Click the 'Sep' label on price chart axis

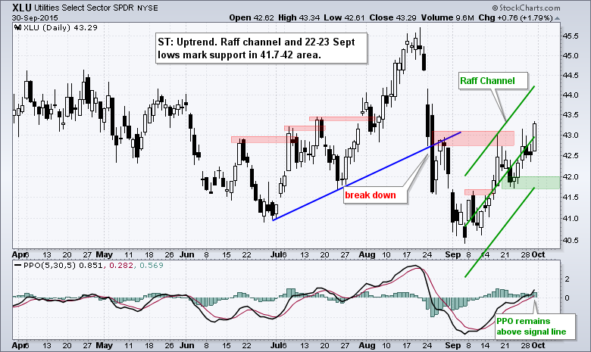click(x=452, y=254)
